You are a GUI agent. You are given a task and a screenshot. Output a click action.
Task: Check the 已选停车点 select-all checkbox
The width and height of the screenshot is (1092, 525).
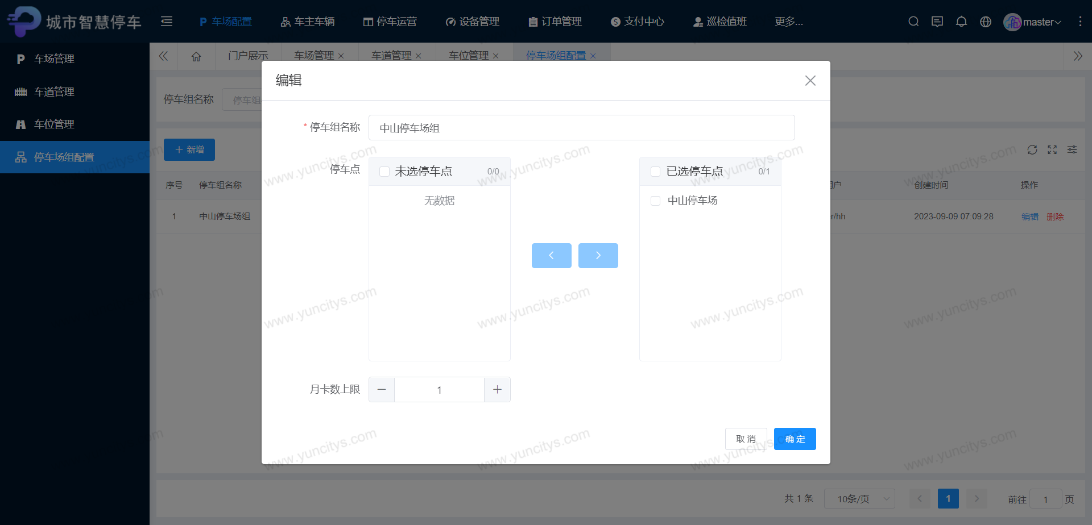pyautogui.click(x=655, y=172)
